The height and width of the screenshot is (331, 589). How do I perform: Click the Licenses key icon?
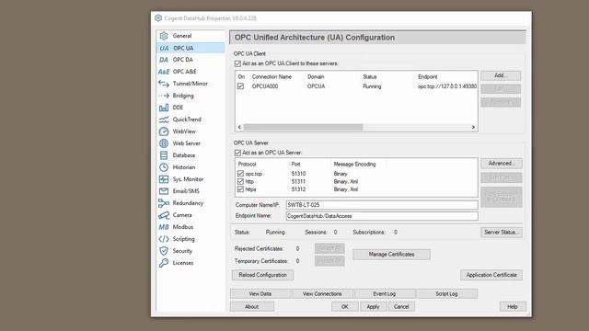(x=164, y=263)
